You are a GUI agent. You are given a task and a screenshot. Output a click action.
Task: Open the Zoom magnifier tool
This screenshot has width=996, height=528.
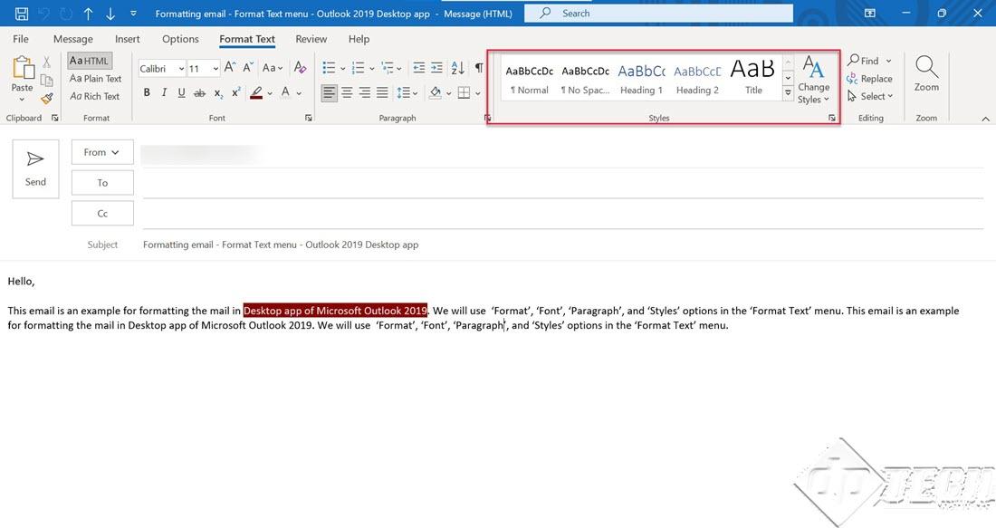coord(926,73)
